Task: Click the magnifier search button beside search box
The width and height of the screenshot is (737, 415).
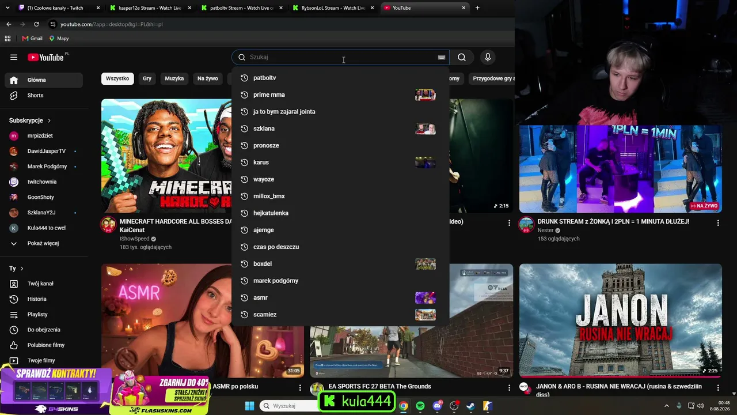Action: (462, 57)
